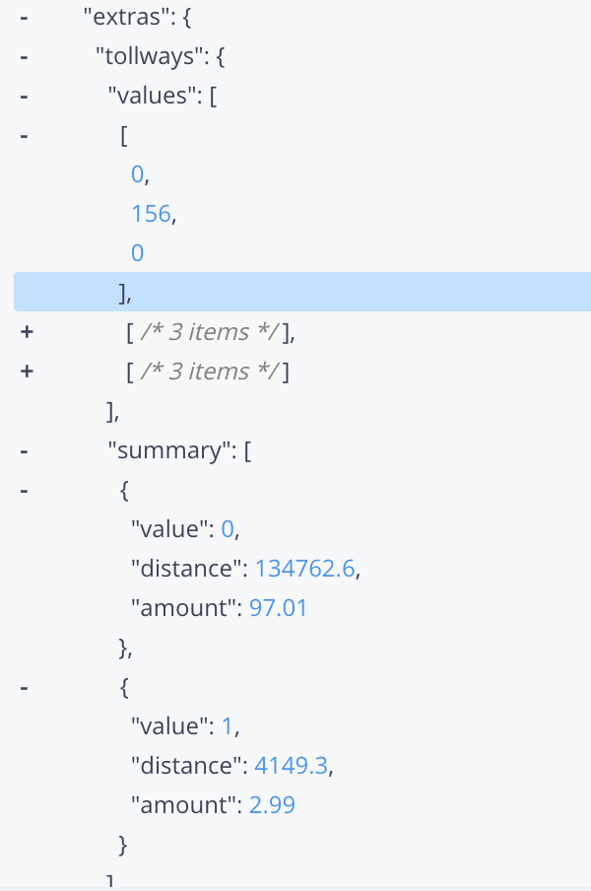Image resolution: width=591 pixels, height=891 pixels.
Task: Expand the third 3 items array
Action: 27,372
